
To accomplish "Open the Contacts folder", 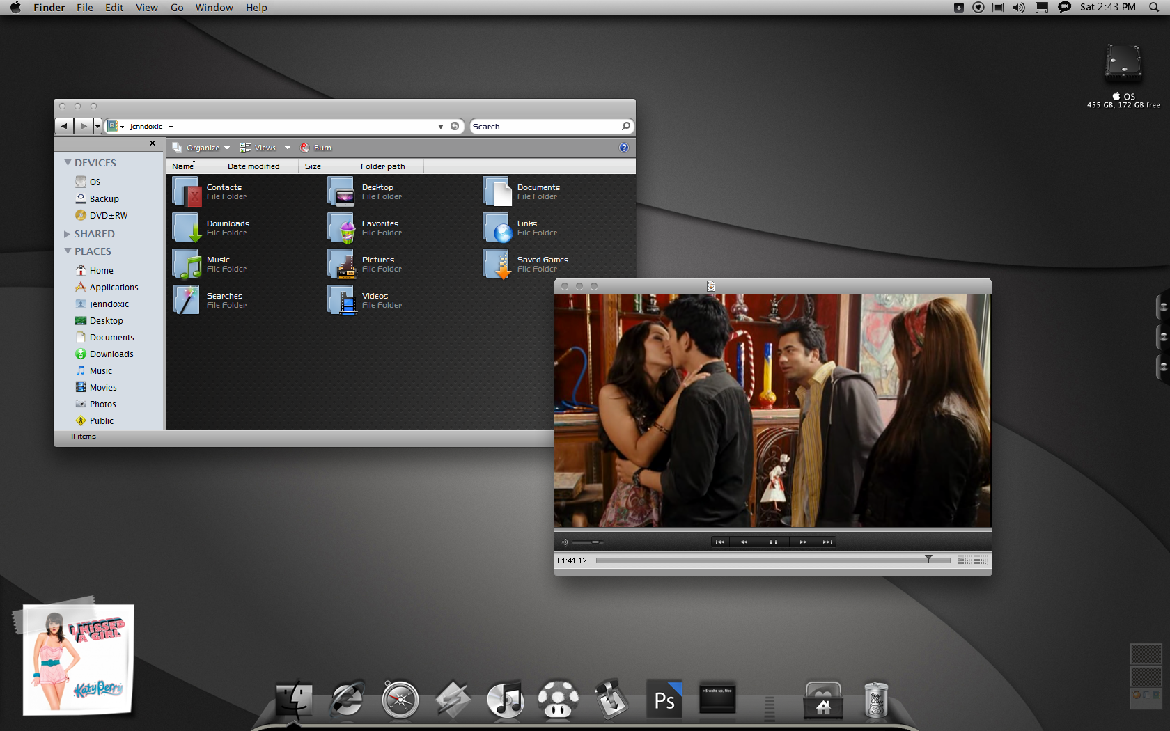I will [x=210, y=191].
